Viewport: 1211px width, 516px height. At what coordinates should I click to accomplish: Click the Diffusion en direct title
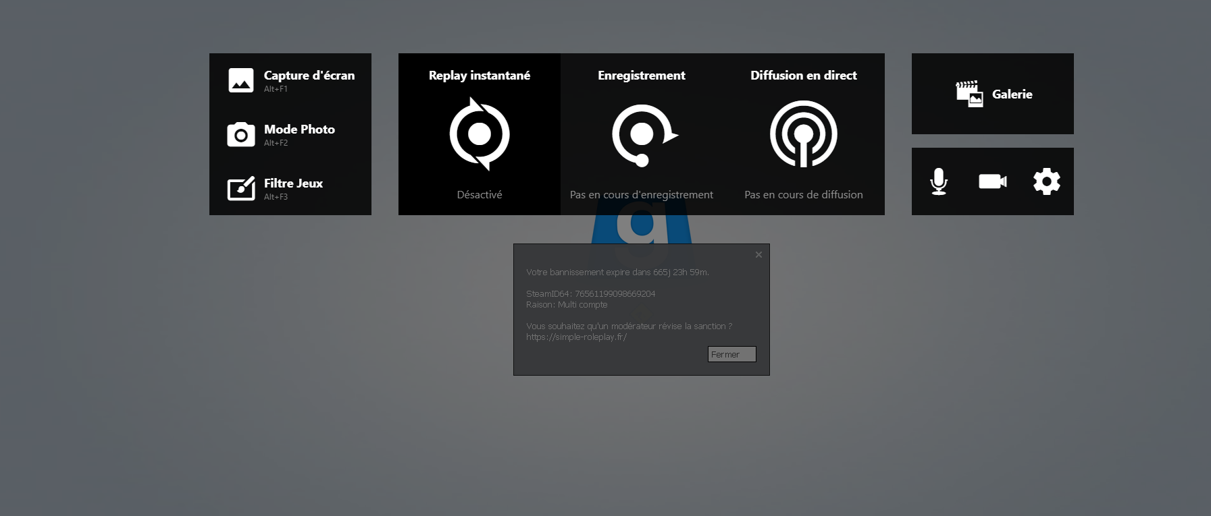click(804, 76)
